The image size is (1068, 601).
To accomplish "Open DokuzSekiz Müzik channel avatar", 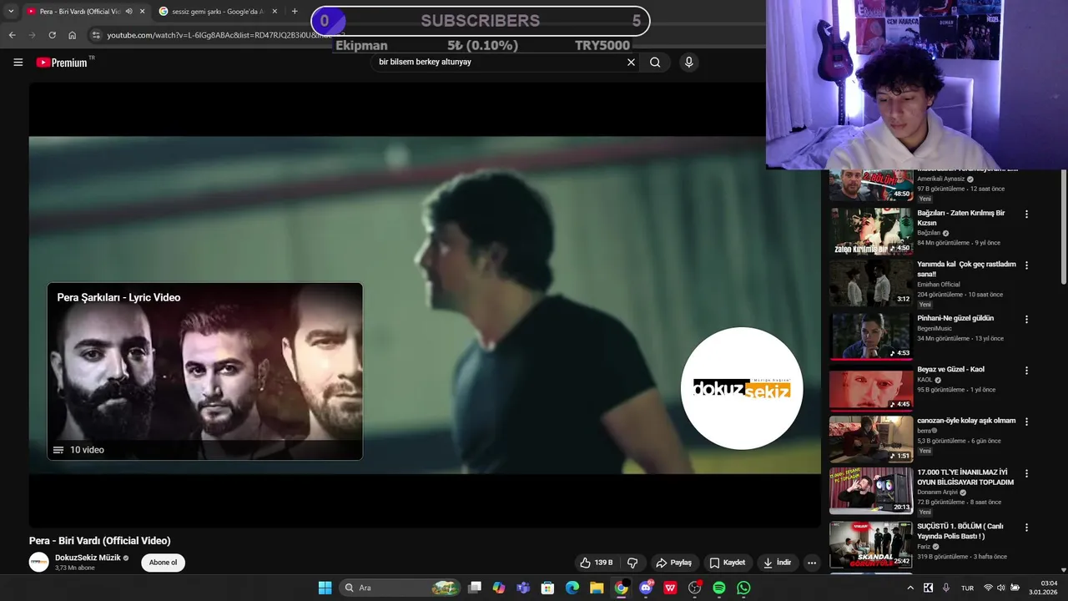I will tap(39, 563).
